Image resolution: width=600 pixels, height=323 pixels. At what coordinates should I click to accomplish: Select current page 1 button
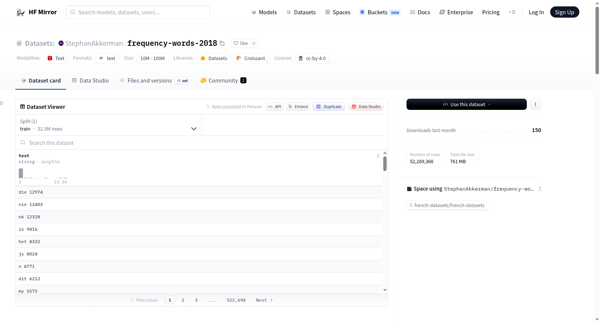[170, 300]
